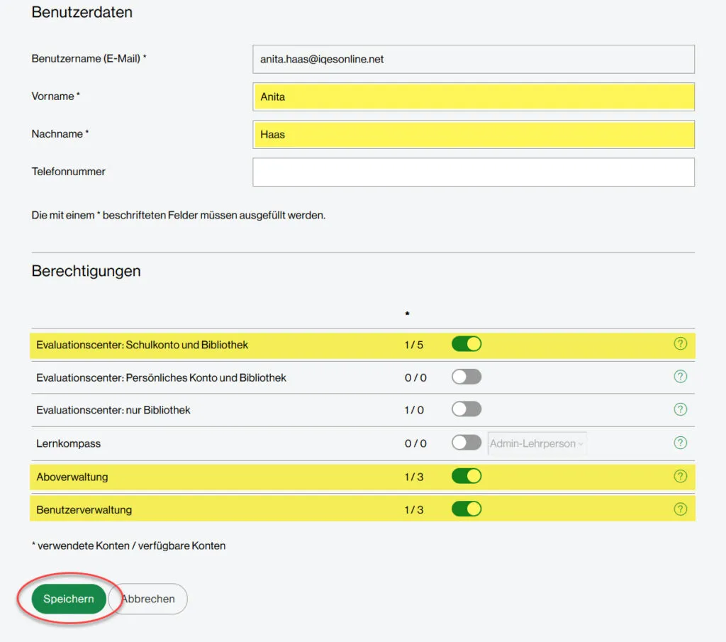
Task: Disable the Schulkonto und Bibliothek toggle
Action: [x=466, y=343]
